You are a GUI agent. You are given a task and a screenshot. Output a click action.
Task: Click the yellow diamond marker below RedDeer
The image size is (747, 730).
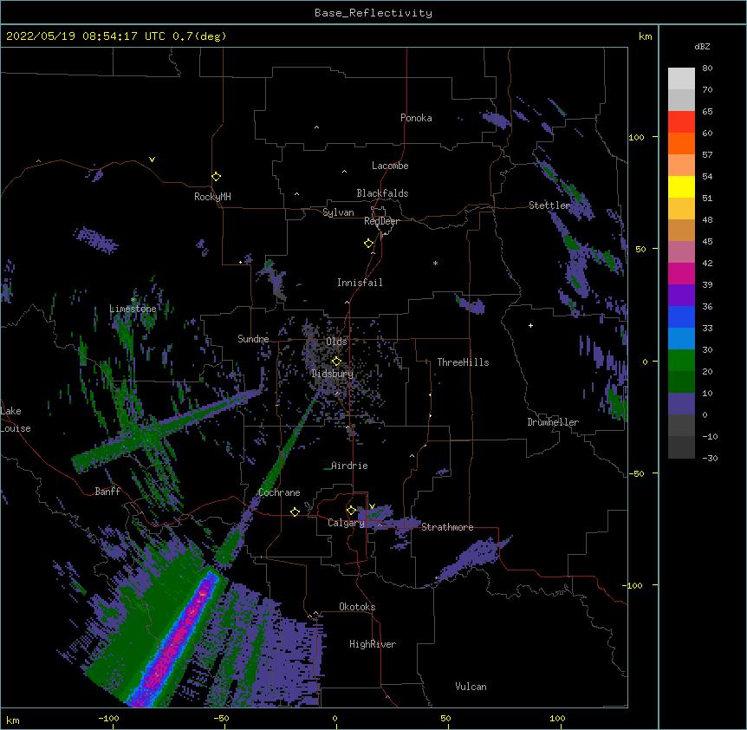coord(369,243)
